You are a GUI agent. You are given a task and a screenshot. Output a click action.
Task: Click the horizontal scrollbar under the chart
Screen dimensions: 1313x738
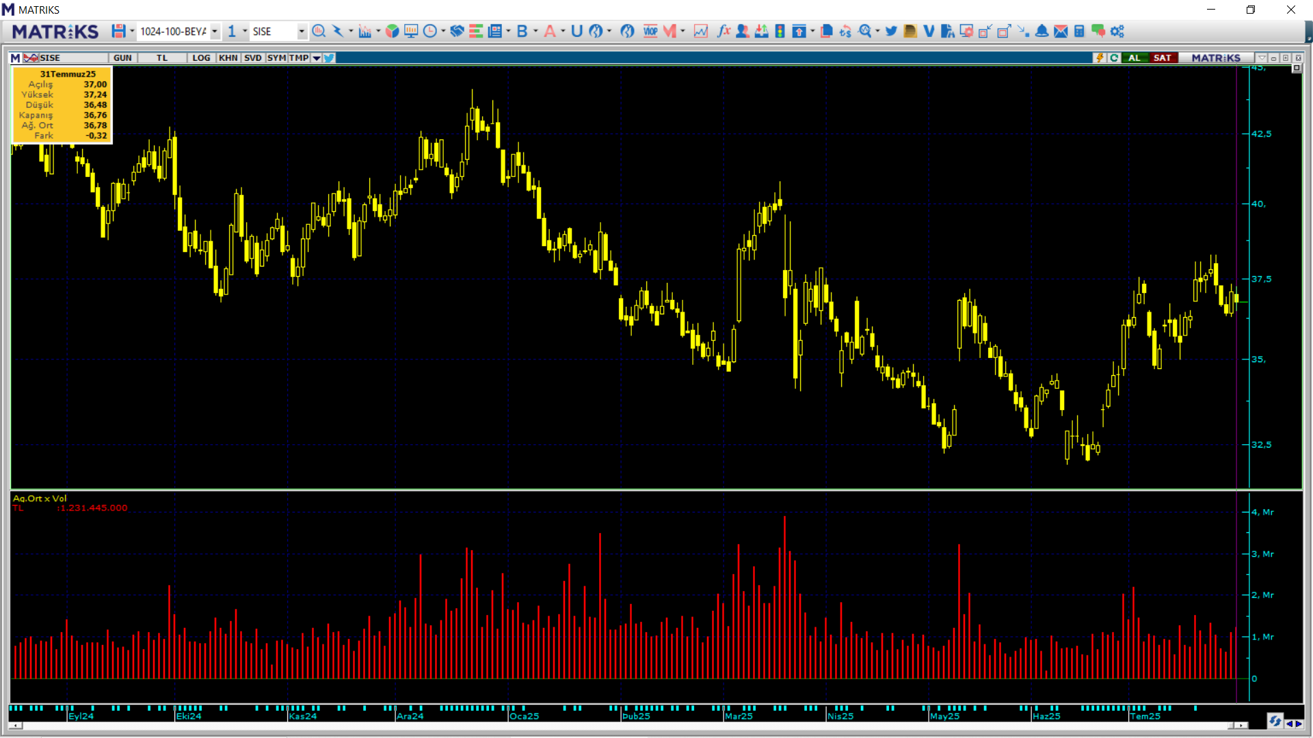pos(615,725)
